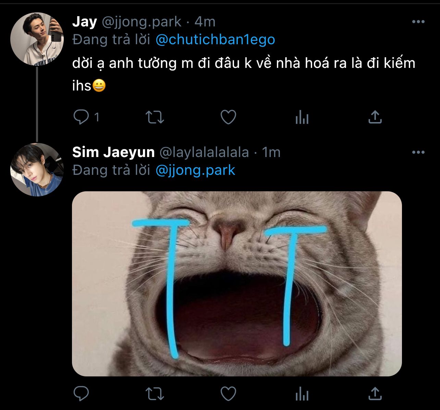
Task: Open the crying cat image
Action: [237, 284]
